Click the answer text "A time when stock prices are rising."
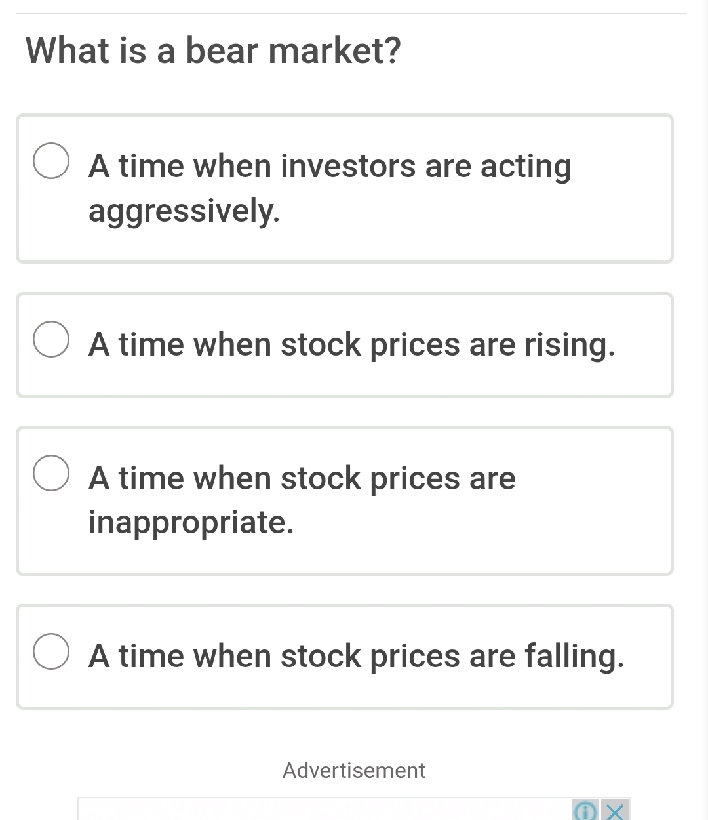Viewport: 708px width, 820px height. (x=352, y=344)
